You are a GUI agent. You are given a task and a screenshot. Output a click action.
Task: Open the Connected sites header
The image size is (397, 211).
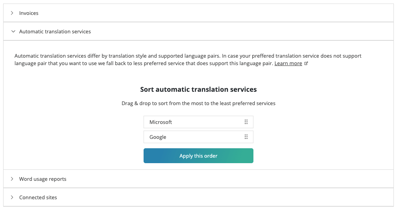[198, 197]
